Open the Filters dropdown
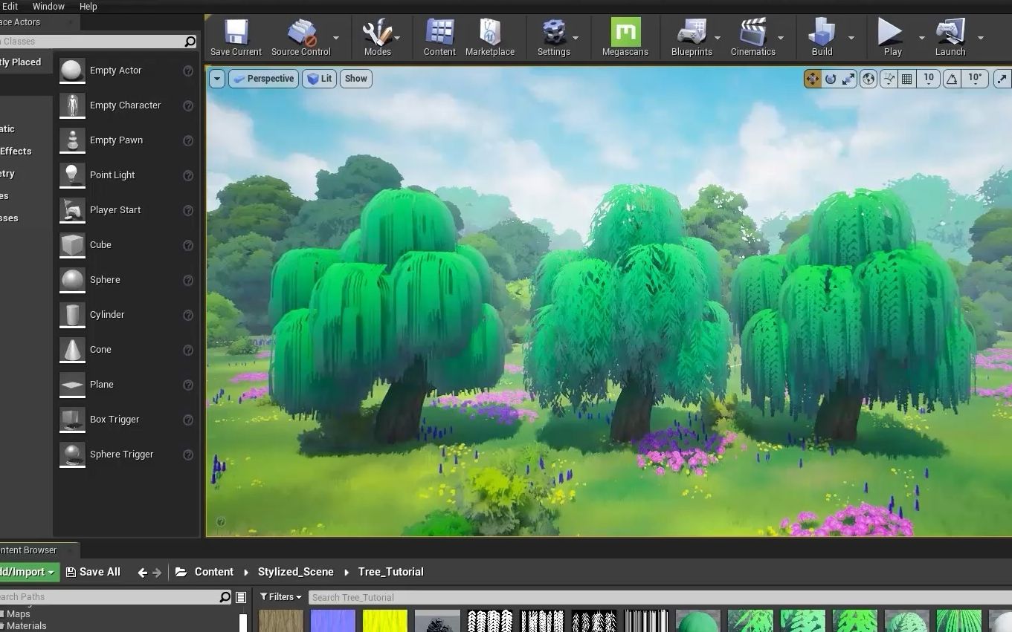The image size is (1012, 632). [x=280, y=597]
